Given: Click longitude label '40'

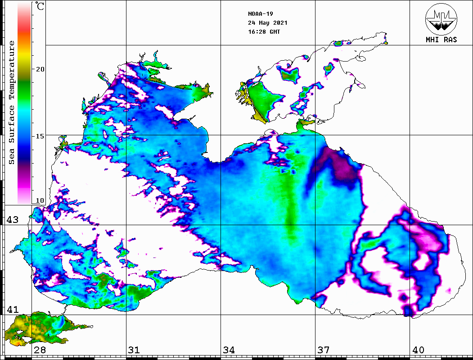Looking at the screenshot, I should coord(418,350).
